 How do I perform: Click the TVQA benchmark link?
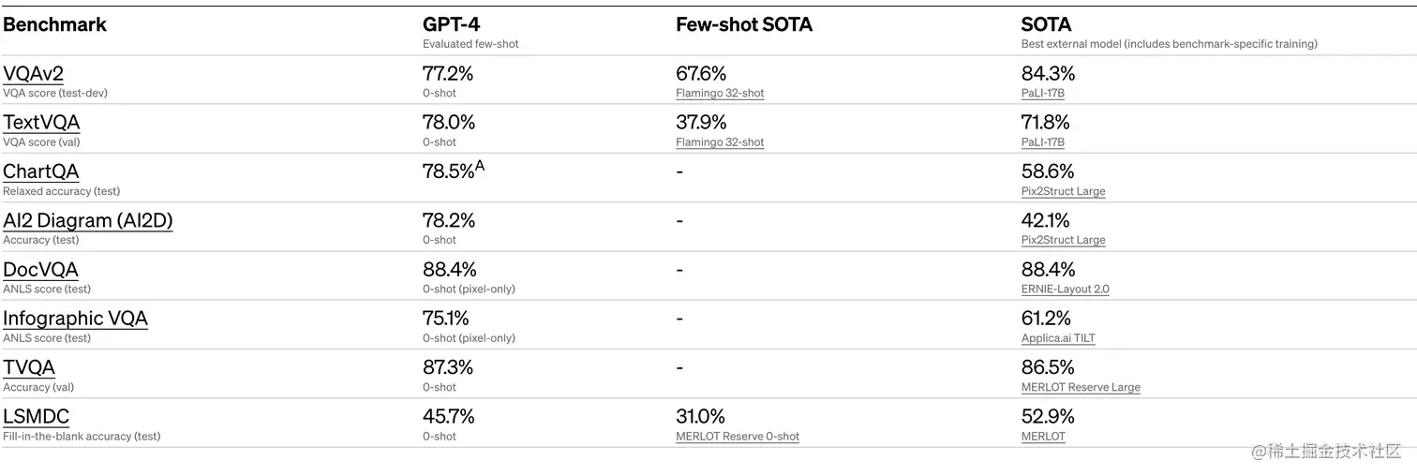pyautogui.click(x=29, y=367)
